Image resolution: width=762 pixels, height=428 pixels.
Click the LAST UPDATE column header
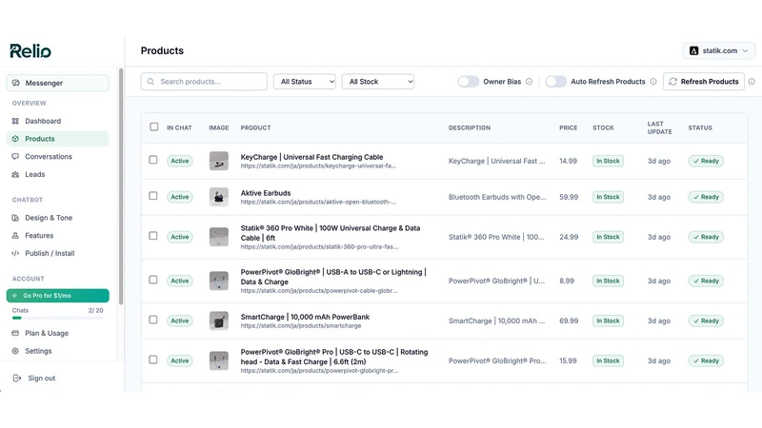tap(659, 127)
